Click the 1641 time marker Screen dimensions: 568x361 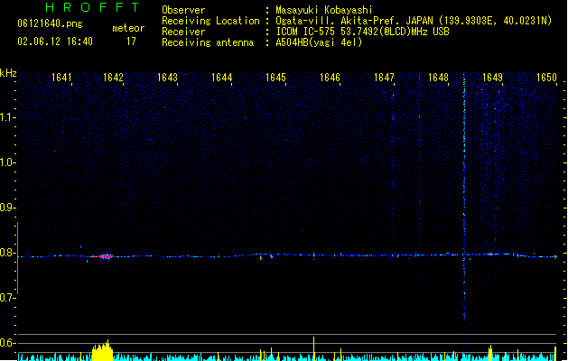[61, 78]
